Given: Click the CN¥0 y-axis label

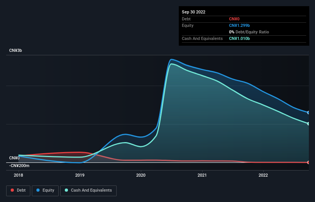Looking at the screenshot, I should click(14, 158).
